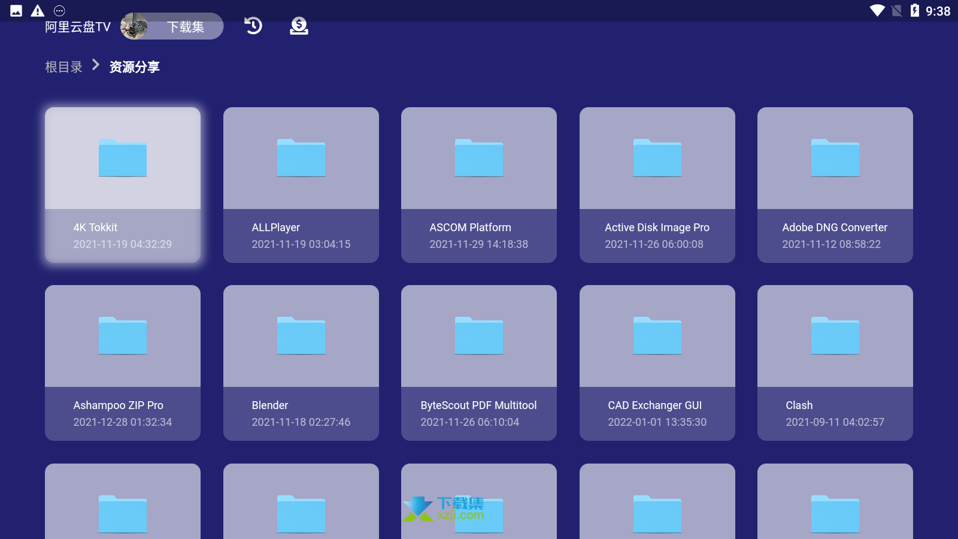Open the ByteScout PDF Multitool folder icon
The width and height of the screenshot is (958, 539).
[479, 335]
